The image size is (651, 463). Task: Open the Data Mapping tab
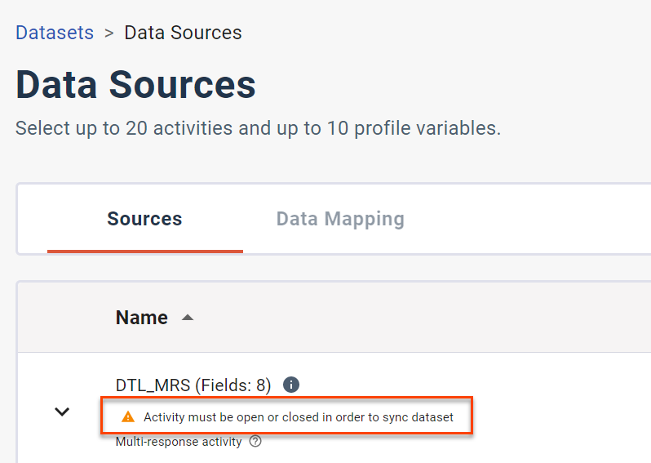[340, 219]
